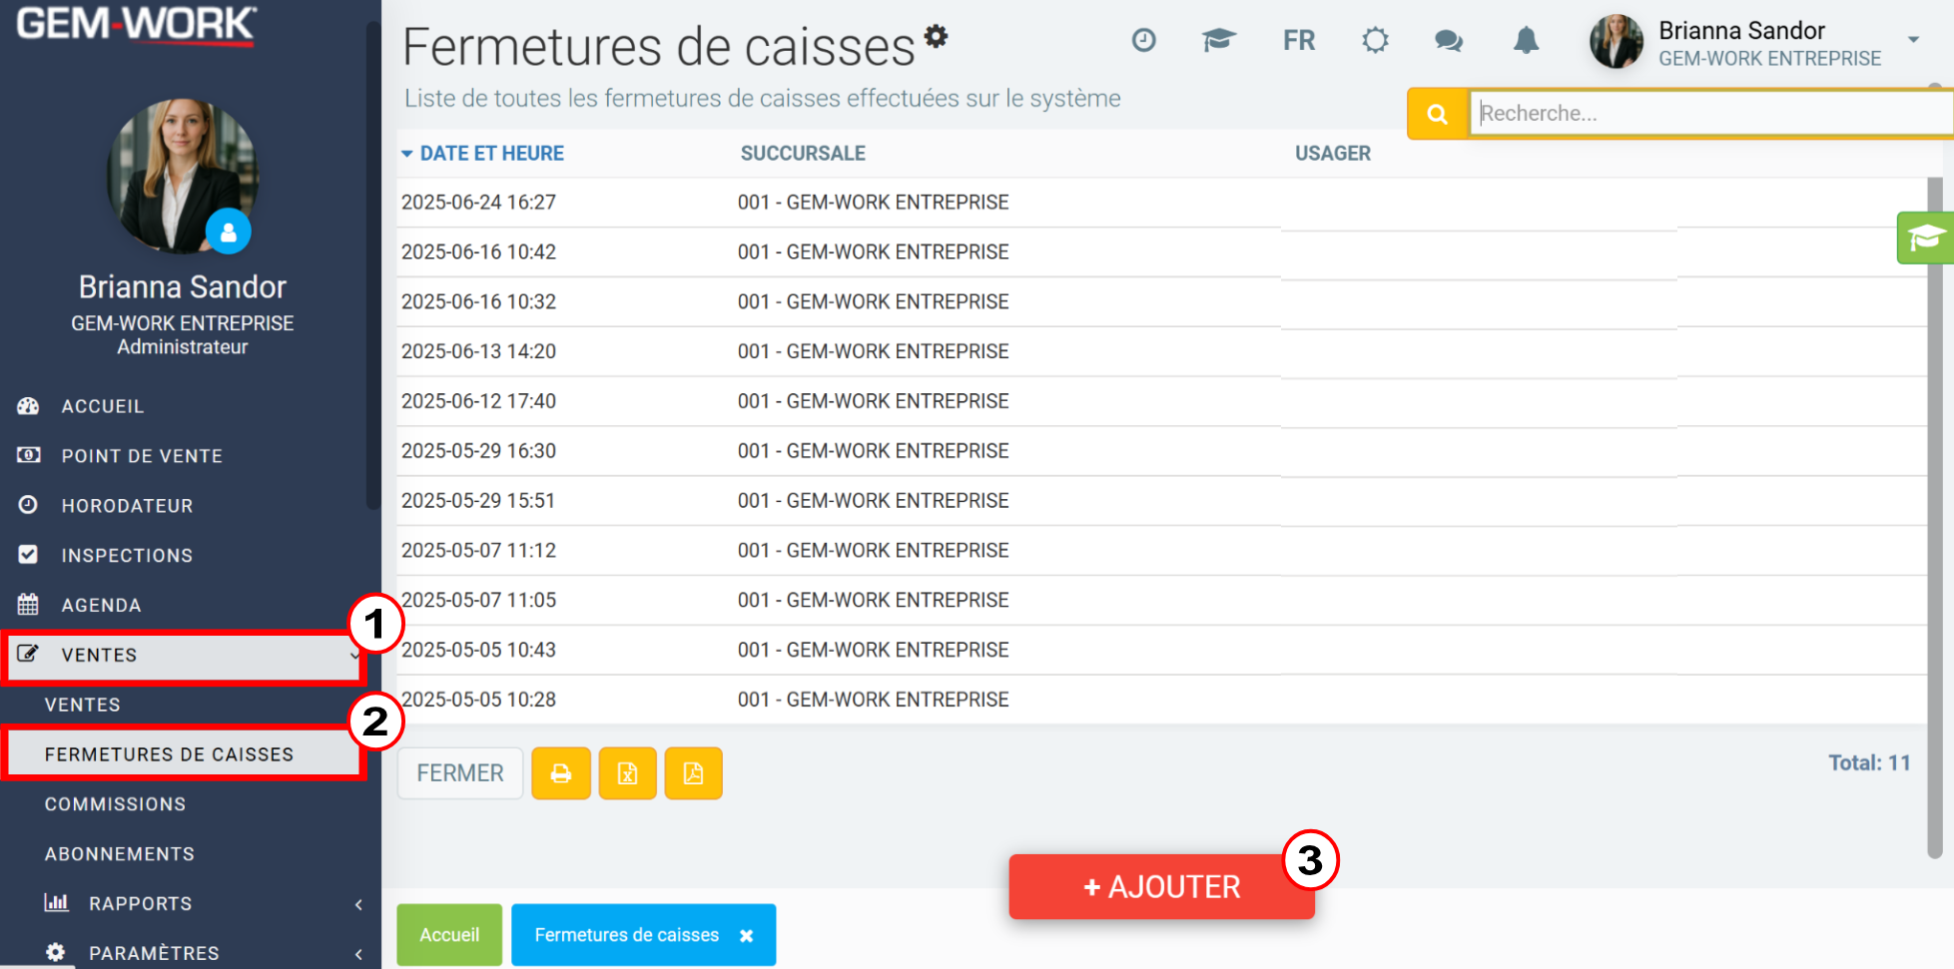Export the list to PDF
Screen dimensions: 1954x969
click(x=693, y=773)
